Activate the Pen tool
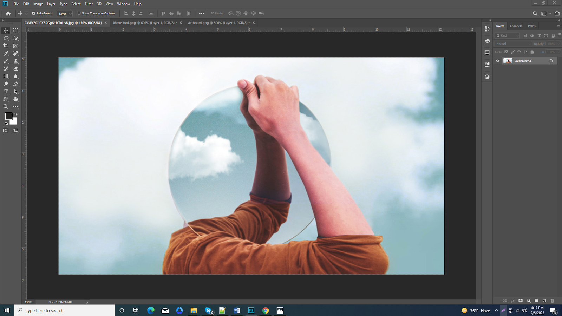This screenshot has width=562, height=316. (15, 84)
